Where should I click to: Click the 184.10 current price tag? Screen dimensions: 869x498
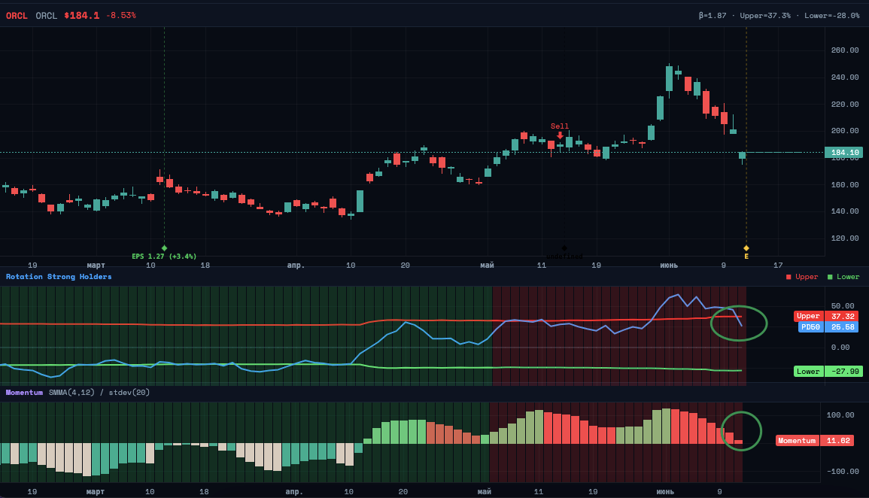[x=843, y=153]
